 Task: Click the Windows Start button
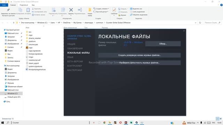click(x=2, y=123)
